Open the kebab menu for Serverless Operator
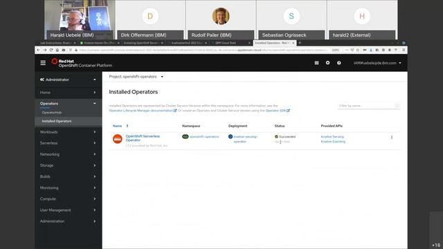This screenshot has width=443, height=249. coord(392,137)
